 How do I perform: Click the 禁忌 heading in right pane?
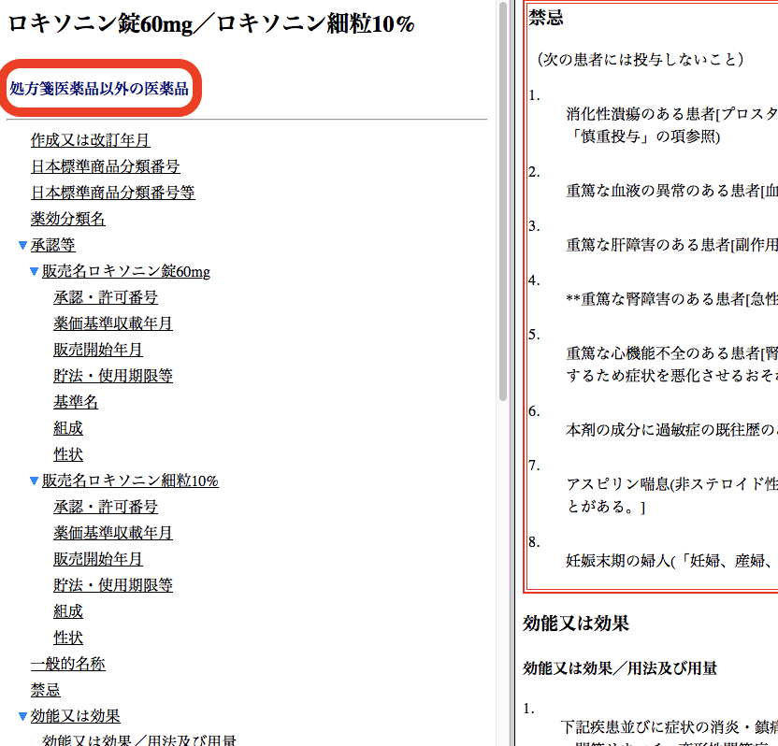(x=546, y=18)
